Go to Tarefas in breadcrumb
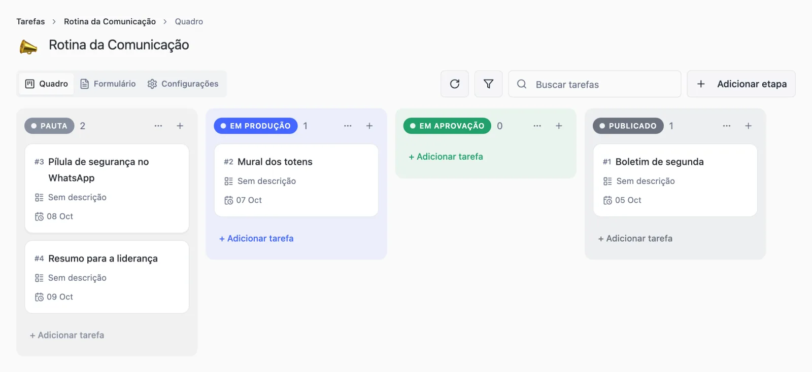 click(x=30, y=21)
